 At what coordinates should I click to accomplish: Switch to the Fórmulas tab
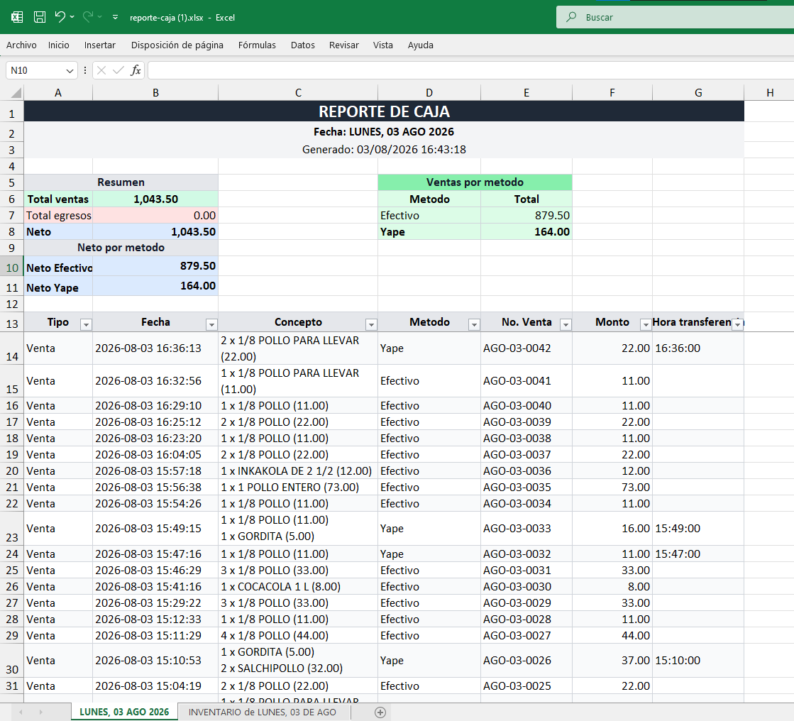pos(258,45)
